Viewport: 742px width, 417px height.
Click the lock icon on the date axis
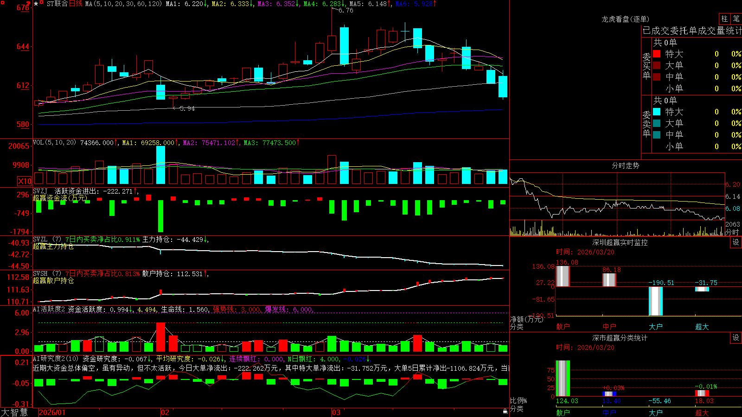505,411
